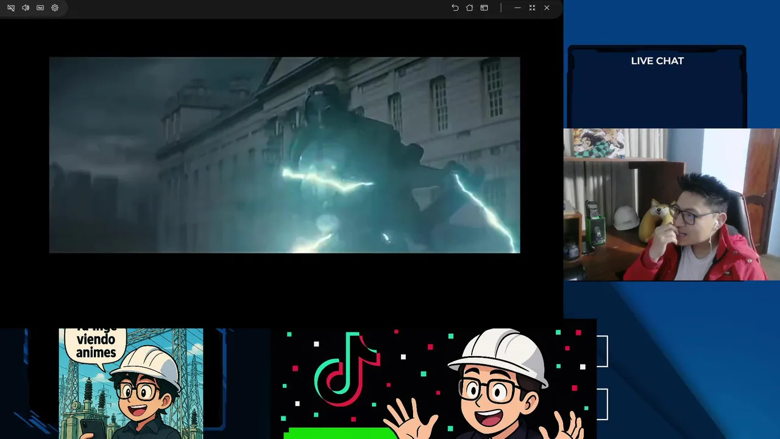This screenshot has height=439, width=780.
Task: Minimize the mirrored player window
Action: tap(517, 8)
